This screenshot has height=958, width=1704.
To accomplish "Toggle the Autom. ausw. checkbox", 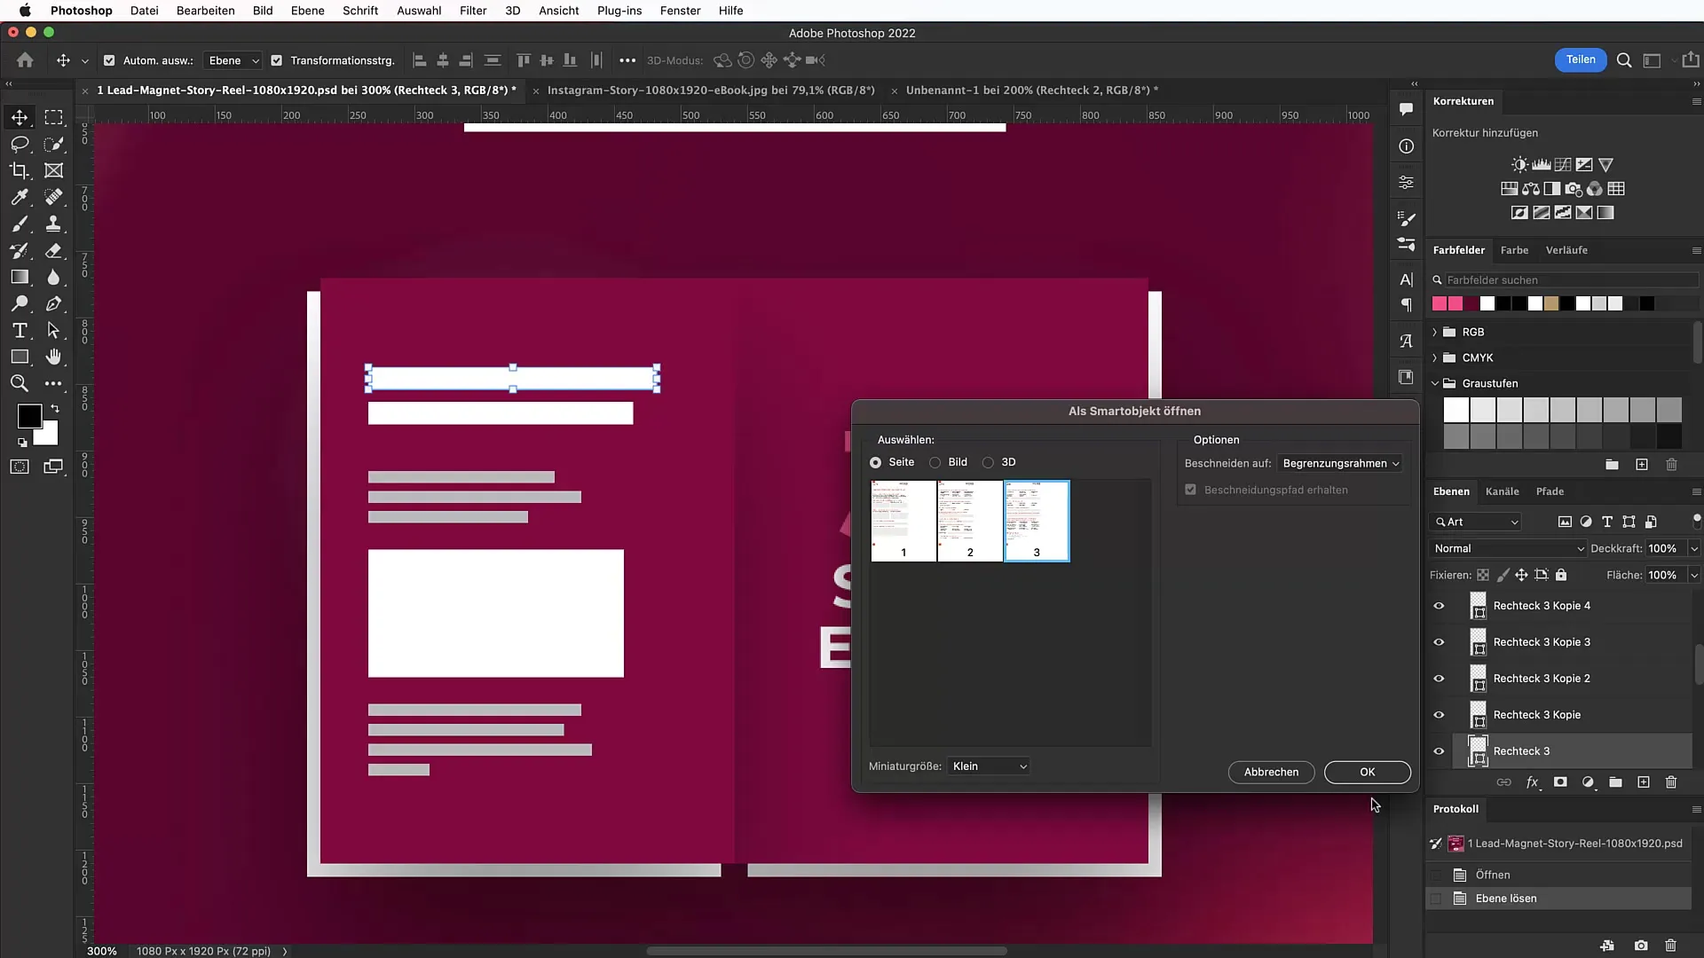I will point(109,60).
